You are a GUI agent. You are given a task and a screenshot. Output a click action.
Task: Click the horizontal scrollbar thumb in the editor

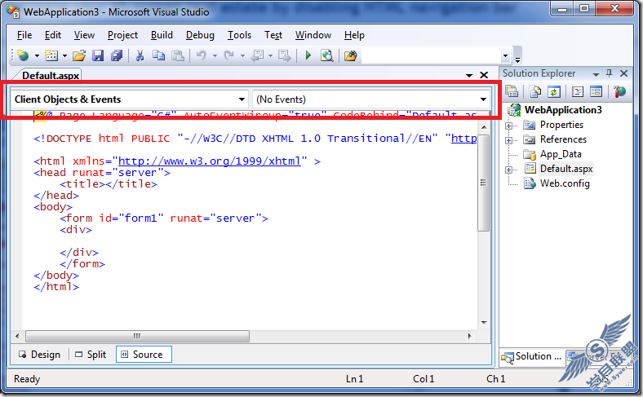pyautogui.click(x=137, y=337)
